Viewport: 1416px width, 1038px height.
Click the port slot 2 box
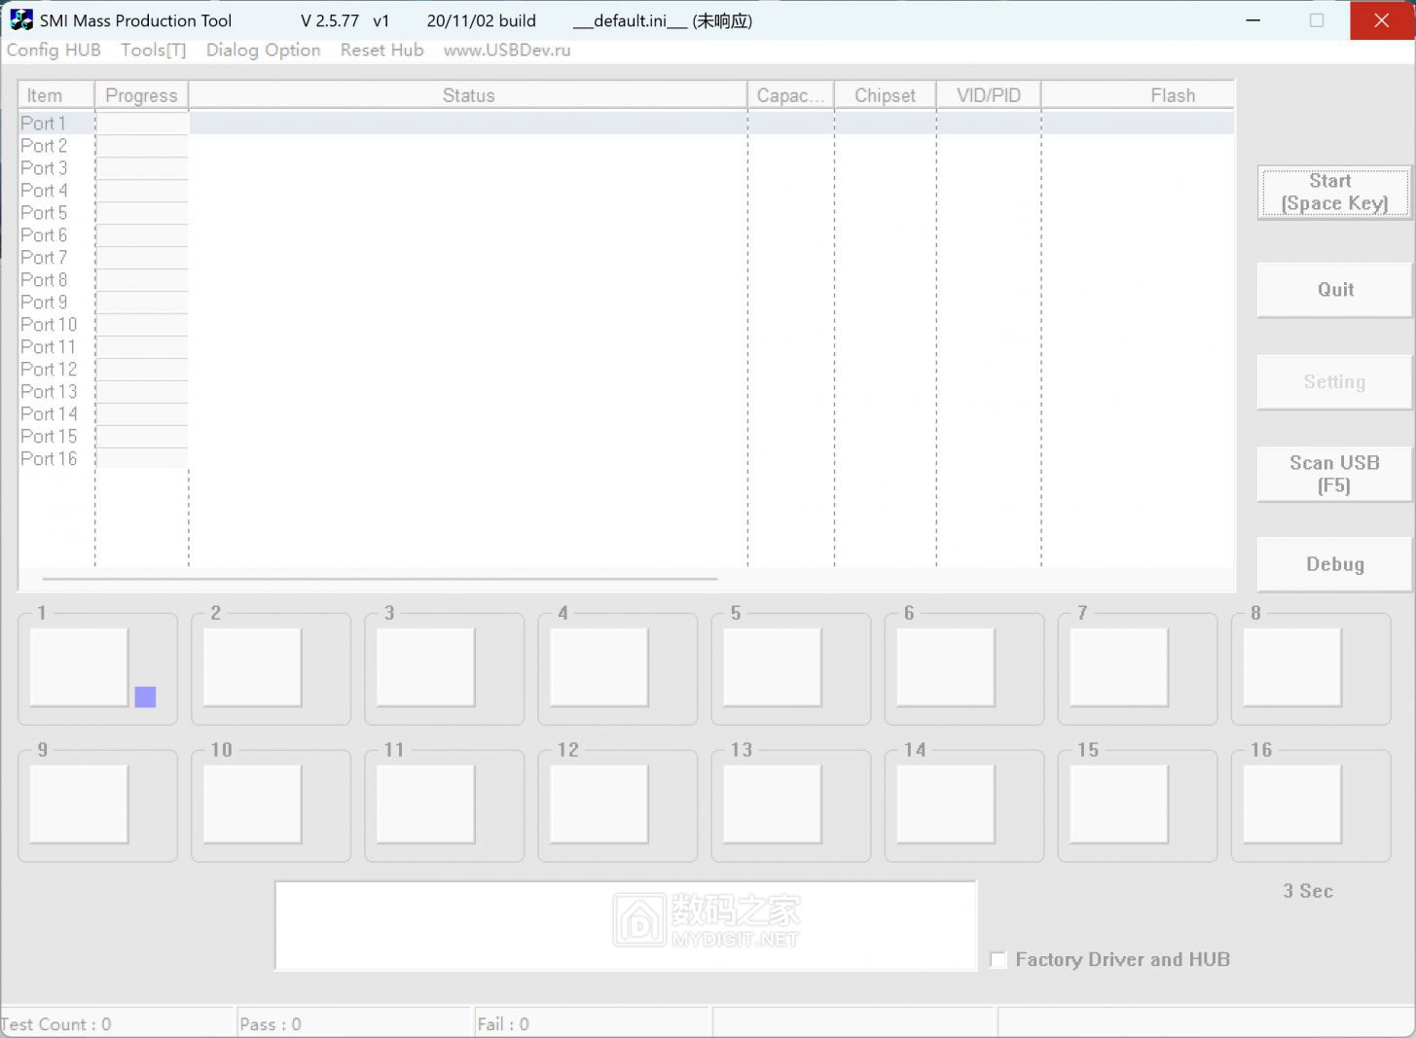click(x=252, y=667)
